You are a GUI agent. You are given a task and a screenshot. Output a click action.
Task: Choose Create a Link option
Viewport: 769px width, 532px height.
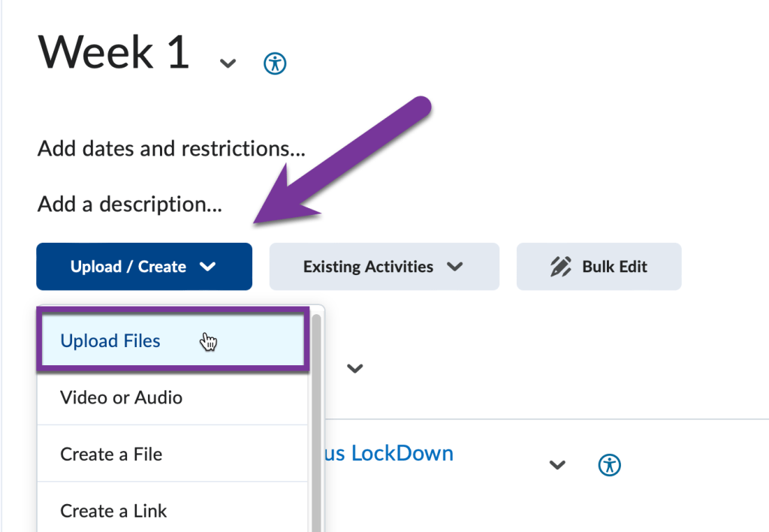tap(113, 511)
